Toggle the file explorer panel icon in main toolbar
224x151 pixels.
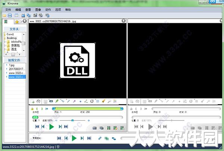tap(16, 15)
